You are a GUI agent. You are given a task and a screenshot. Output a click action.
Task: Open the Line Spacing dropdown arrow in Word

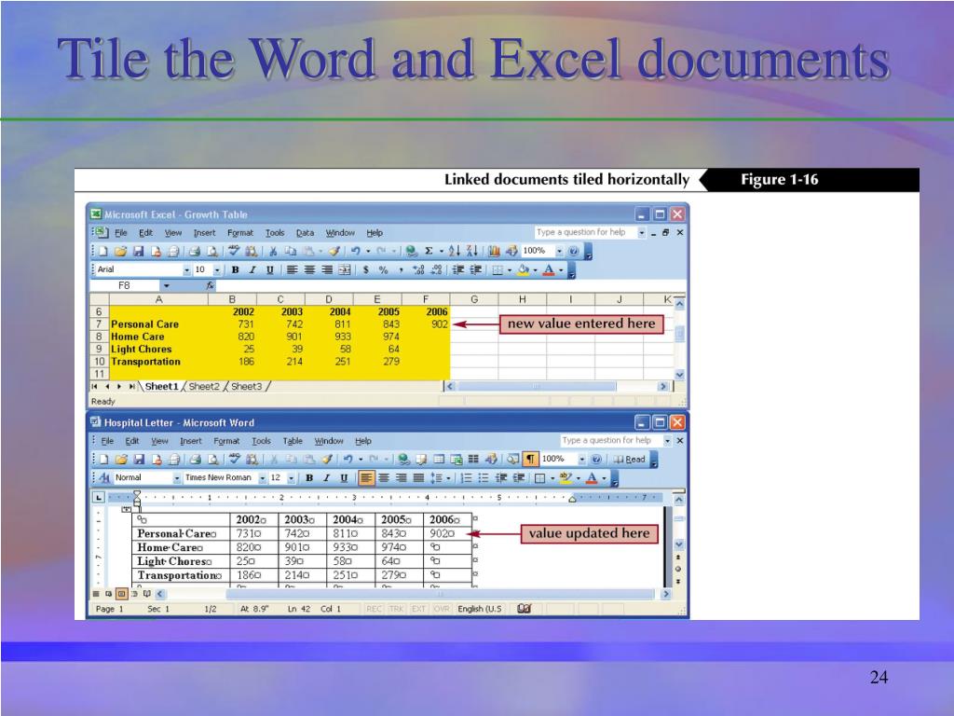(448, 478)
